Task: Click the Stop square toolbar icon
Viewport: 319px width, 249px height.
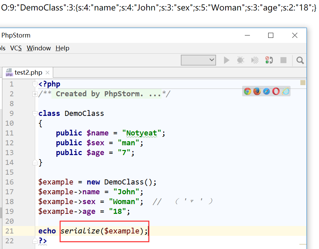Action: 283,60
